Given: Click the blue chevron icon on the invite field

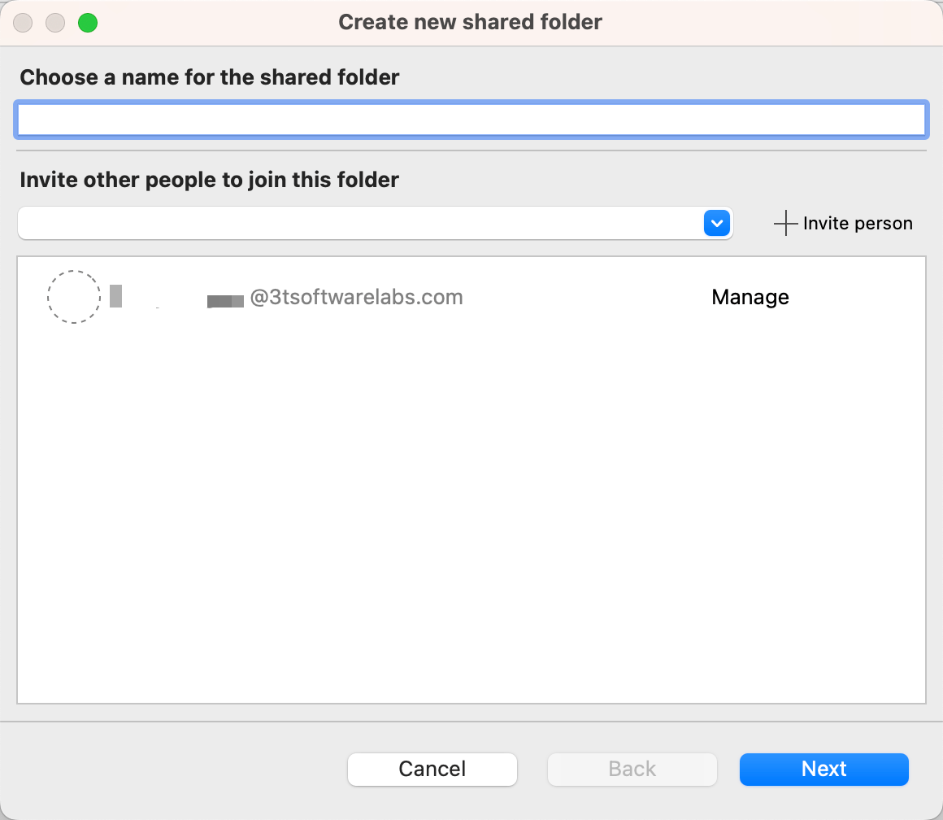Looking at the screenshot, I should pyautogui.click(x=715, y=223).
